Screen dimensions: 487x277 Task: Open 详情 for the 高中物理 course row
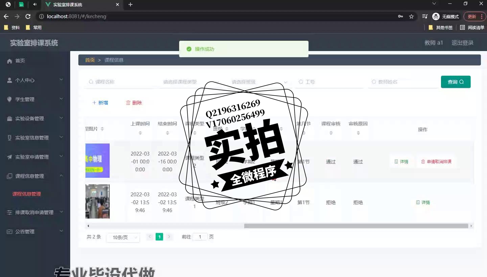(x=401, y=162)
